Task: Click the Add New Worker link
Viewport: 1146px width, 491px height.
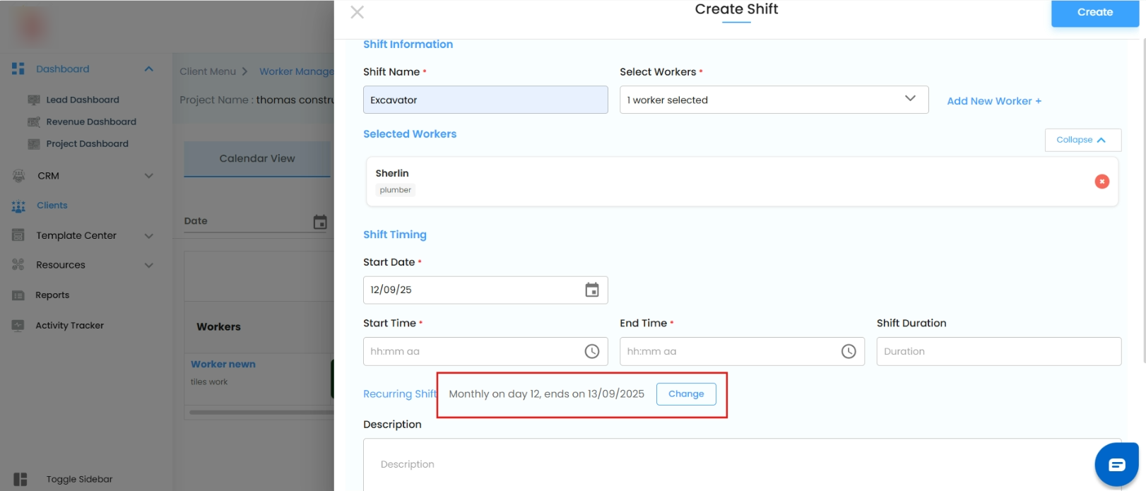Action: (x=993, y=101)
